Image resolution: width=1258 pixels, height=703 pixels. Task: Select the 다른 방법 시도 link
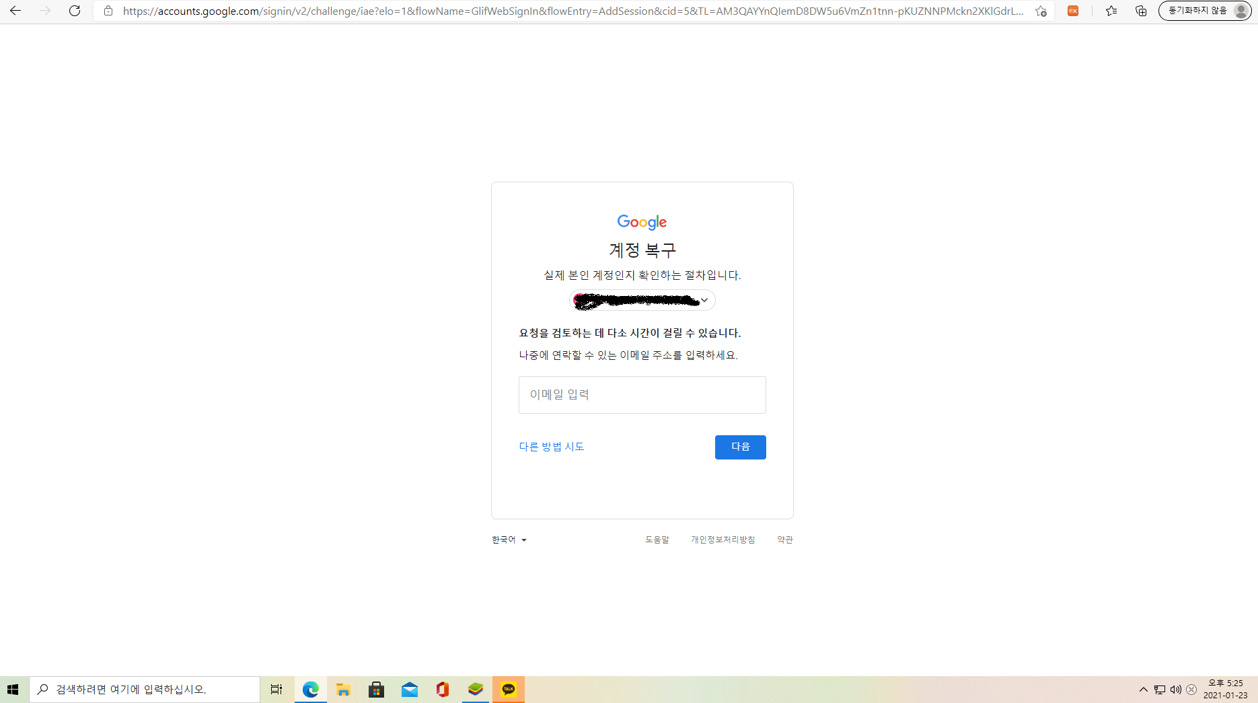(551, 446)
